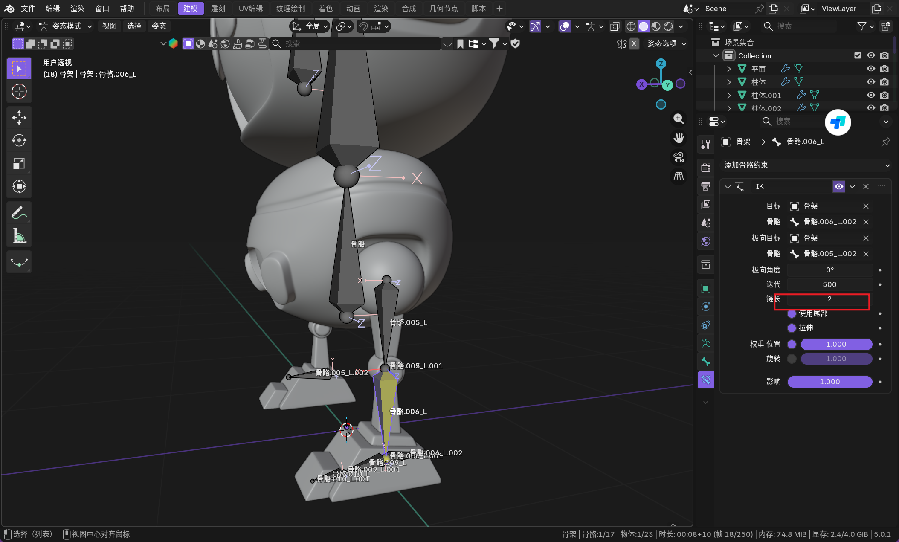This screenshot has height=542, width=899.
Task: Click the 影响 influence slider
Action: coord(829,382)
